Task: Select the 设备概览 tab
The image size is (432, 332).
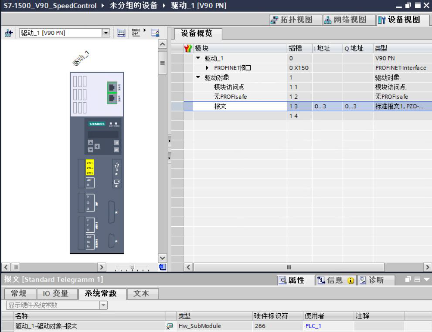Action: [198, 34]
